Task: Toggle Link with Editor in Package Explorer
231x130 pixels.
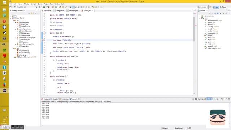Action: (32, 13)
